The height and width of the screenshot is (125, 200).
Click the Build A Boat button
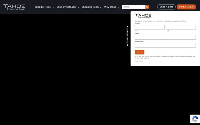[x=166, y=7]
